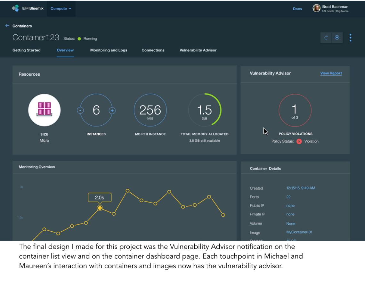Open the Compute dropdown menu

[x=61, y=9]
